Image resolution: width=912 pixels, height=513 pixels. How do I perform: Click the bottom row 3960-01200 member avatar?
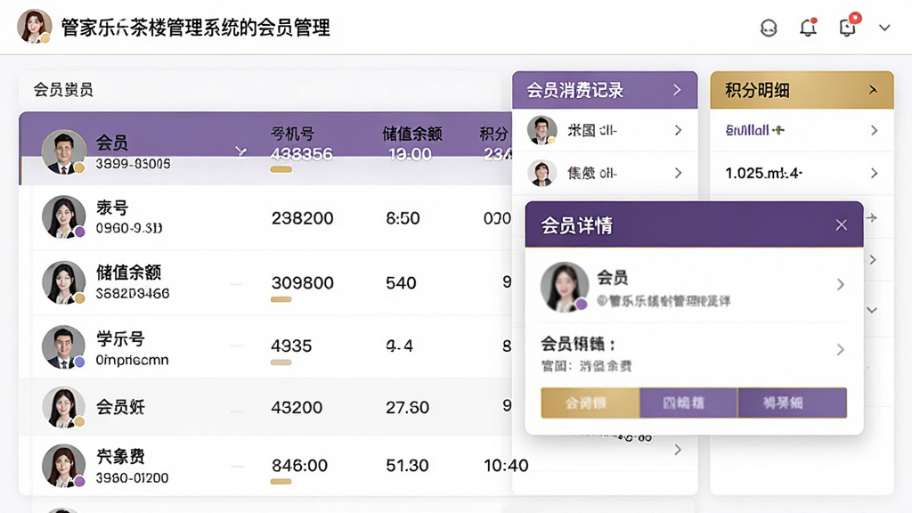click(63, 465)
